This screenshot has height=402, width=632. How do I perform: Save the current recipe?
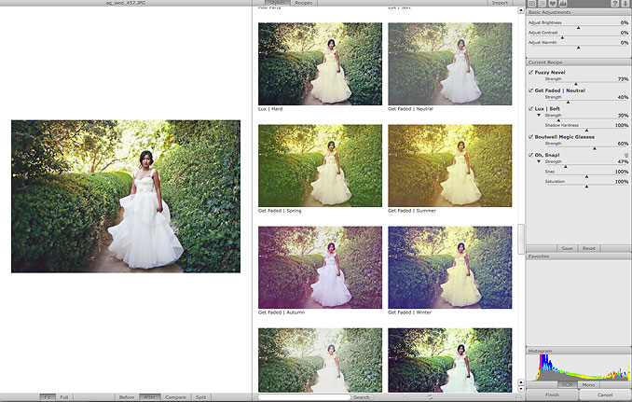pos(567,248)
